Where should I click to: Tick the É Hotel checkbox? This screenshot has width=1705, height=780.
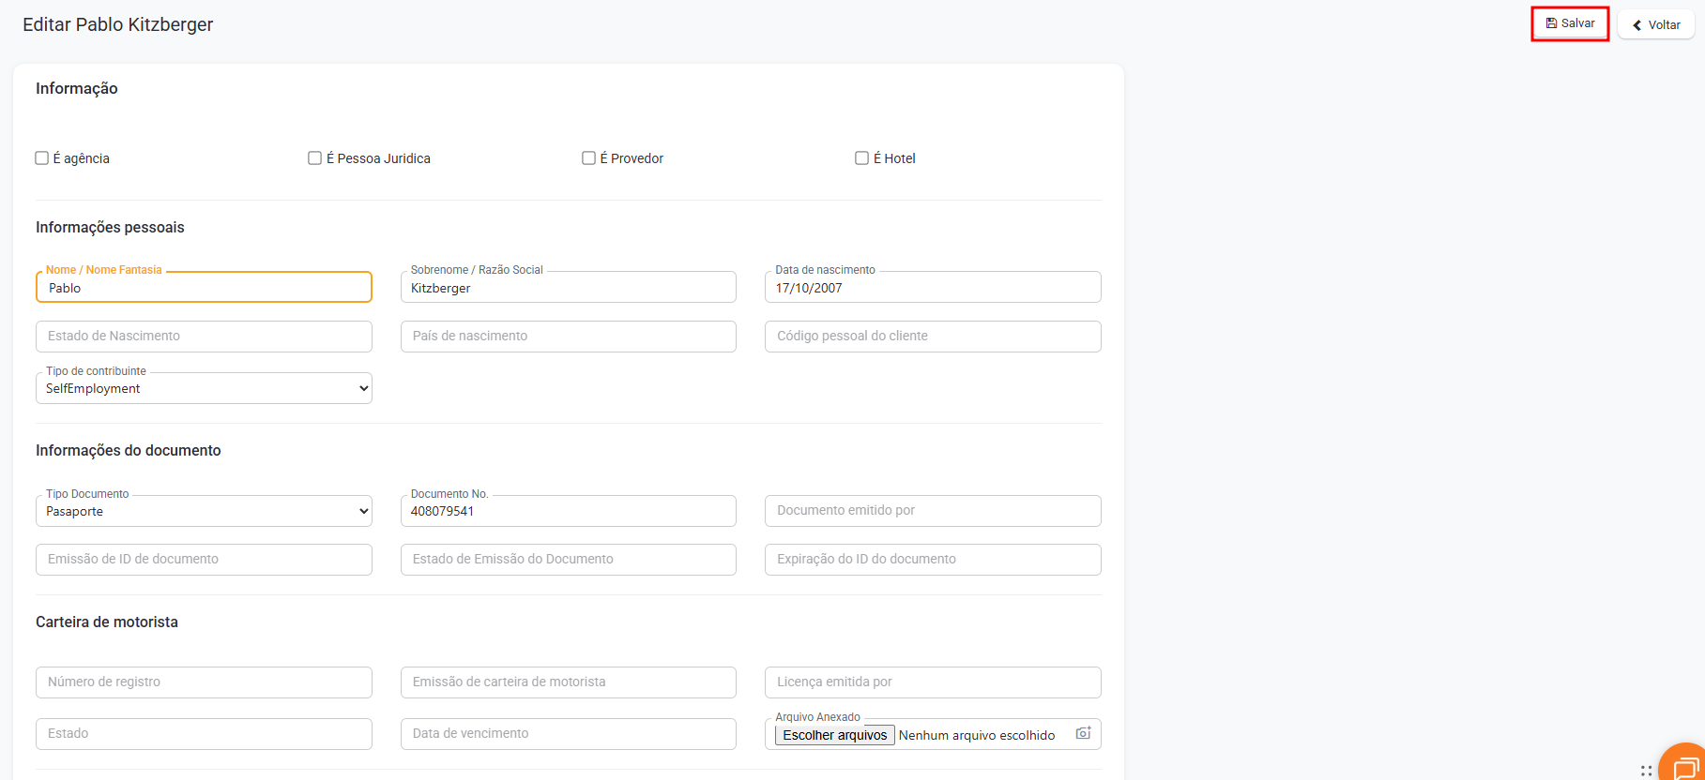pos(861,158)
